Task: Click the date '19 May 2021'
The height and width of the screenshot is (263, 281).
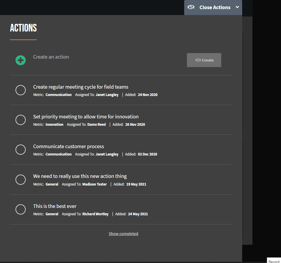Action: pos(136,184)
